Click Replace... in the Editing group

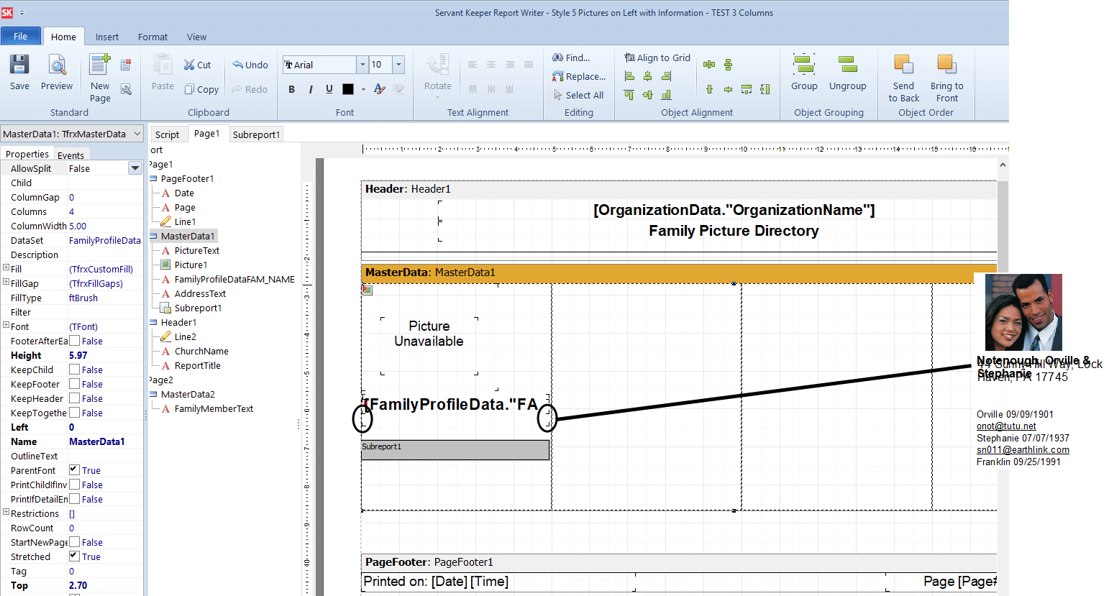pyautogui.click(x=579, y=76)
